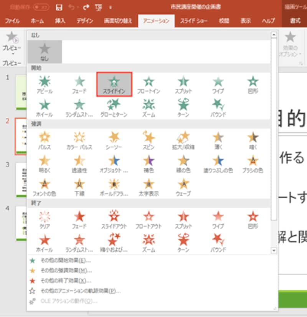307x317 pixels.
Task: Open the 効果のオプション dropdown
Action: coord(290,44)
